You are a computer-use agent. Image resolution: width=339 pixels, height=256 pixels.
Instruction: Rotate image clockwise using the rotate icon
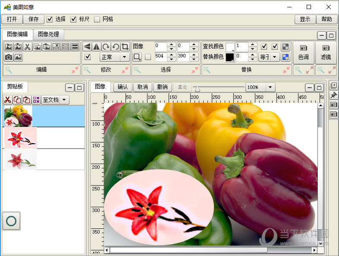pos(106,47)
